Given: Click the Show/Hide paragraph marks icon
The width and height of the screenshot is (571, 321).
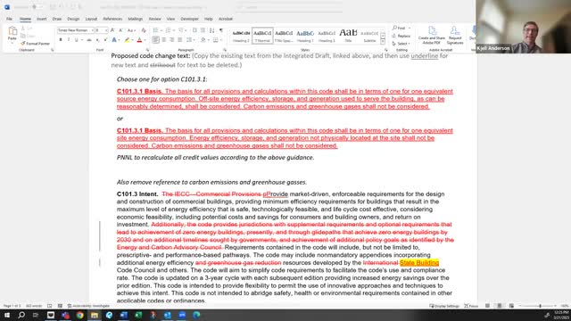Looking at the screenshot, I should pyautogui.click(x=221, y=30).
